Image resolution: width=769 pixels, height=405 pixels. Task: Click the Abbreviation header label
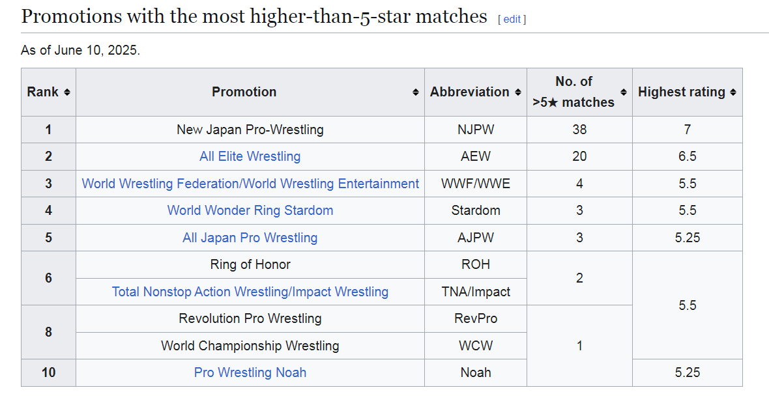point(469,92)
